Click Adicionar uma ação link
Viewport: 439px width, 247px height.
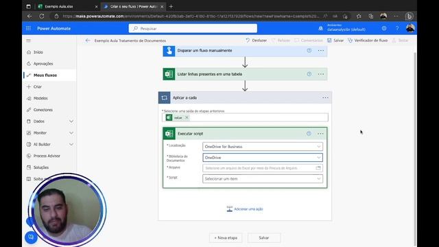pos(245,209)
